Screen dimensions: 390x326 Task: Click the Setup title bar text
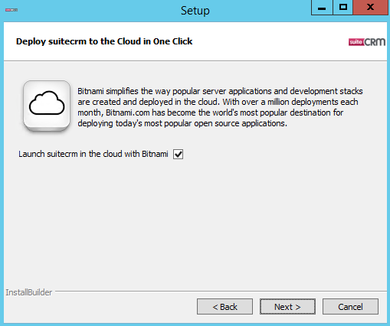click(195, 11)
